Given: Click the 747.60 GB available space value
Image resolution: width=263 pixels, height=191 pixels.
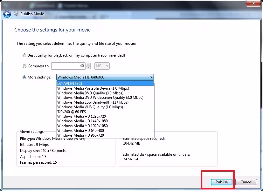Looking at the screenshot, I should (x=131, y=159).
